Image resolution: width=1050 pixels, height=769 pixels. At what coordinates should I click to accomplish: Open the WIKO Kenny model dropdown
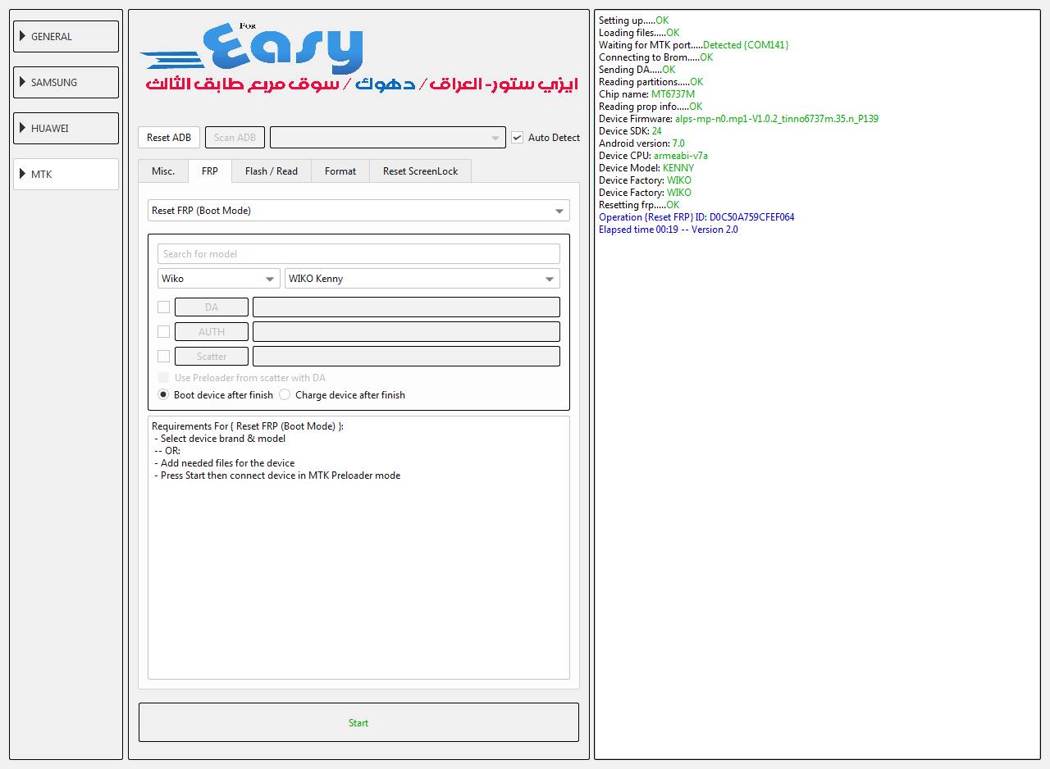point(422,279)
